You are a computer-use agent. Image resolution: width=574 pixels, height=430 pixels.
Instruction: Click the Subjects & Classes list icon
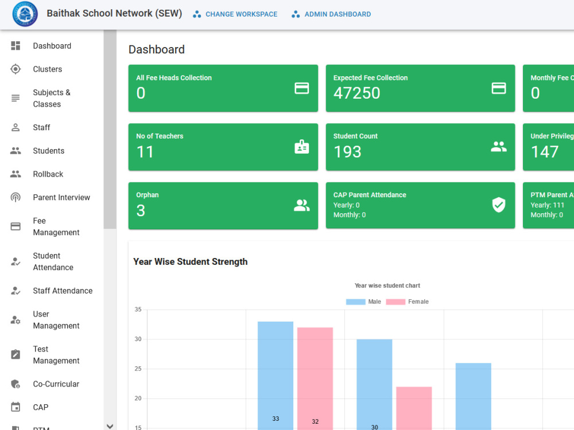[x=15, y=98]
